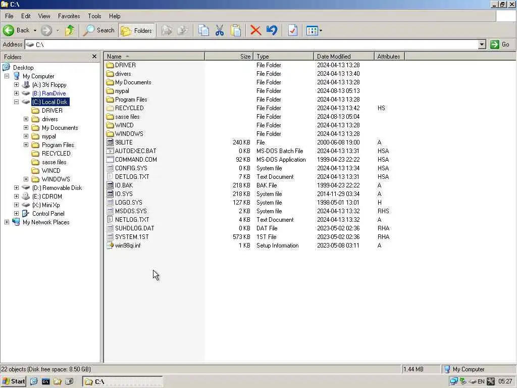This screenshot has width=517, height=388.
Task: Expand the Program Files tree folder
Action: pyautogui.click(x=26, y=145)
